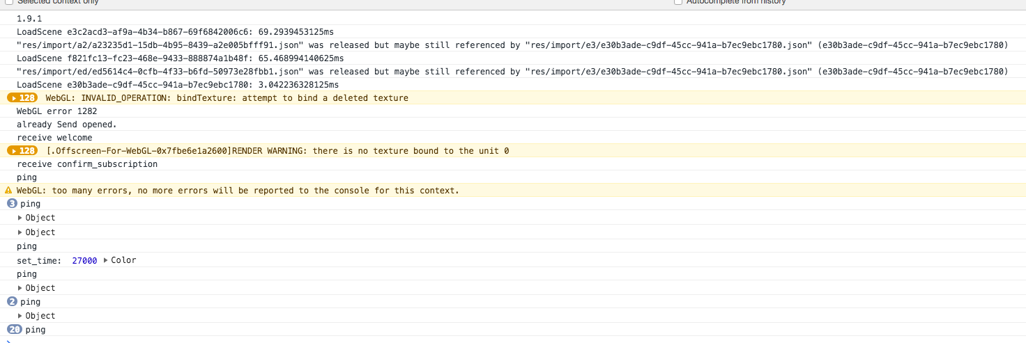Click the 128 badge on RENDER WARNING message

(x=23, y=151)
